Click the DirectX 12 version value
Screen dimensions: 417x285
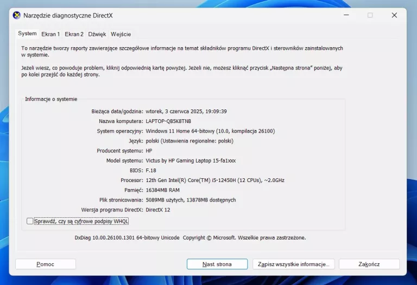coord(158,210)
